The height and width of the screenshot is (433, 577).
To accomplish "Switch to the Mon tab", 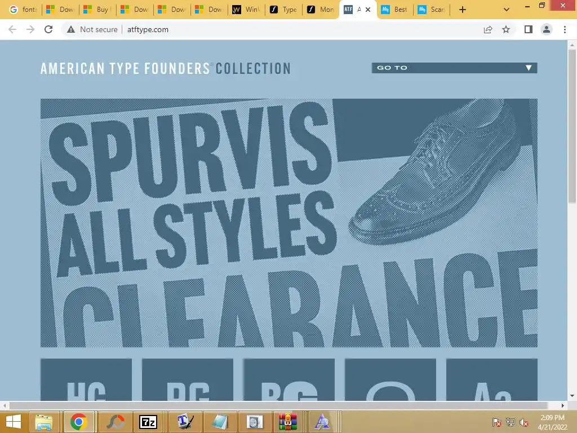I will 321,10.
